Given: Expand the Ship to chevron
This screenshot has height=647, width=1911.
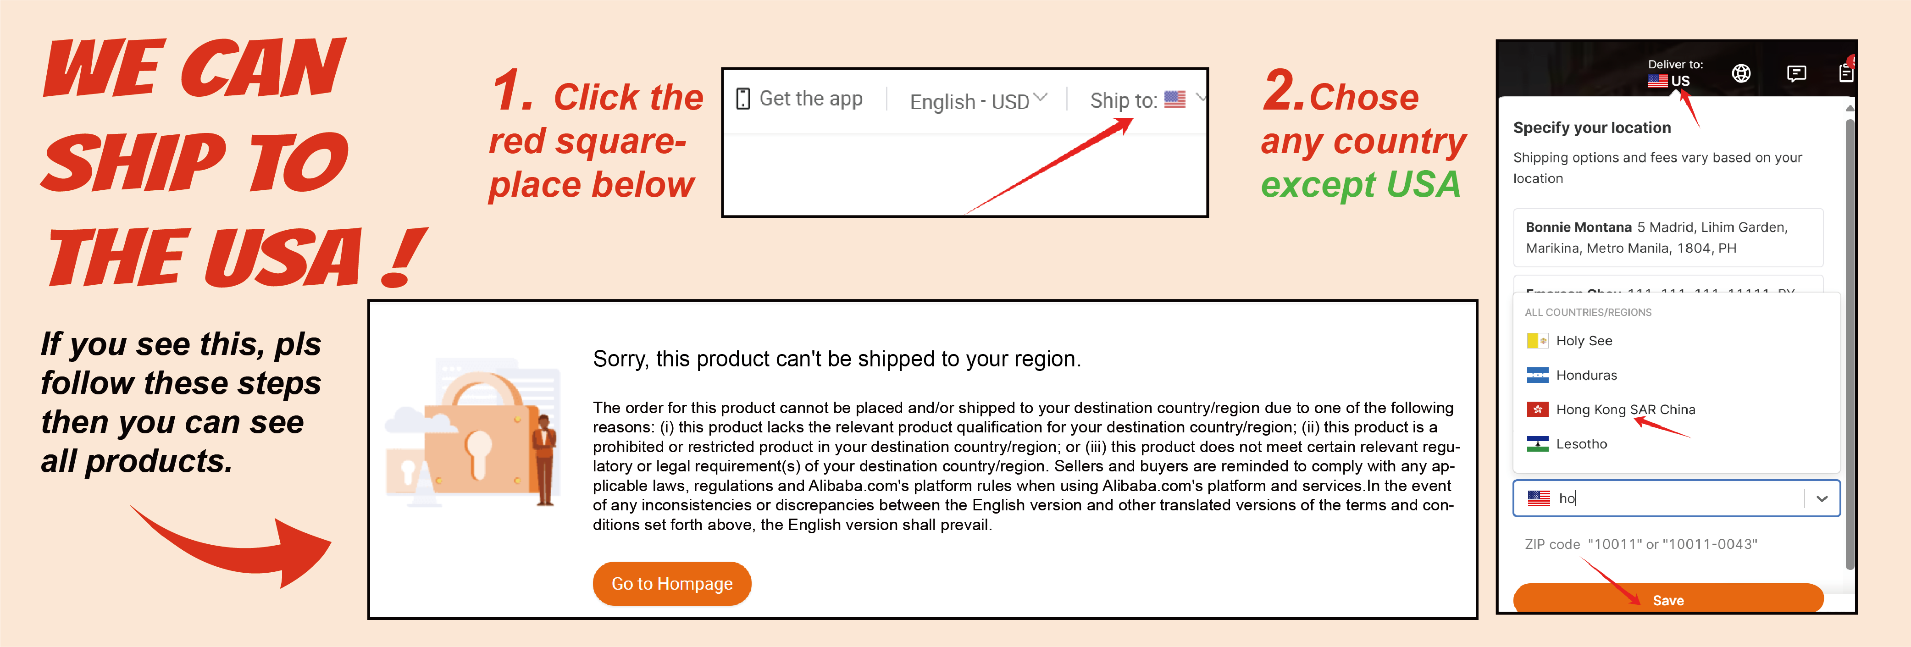Looking at the screenshot, I should 1200,97.
